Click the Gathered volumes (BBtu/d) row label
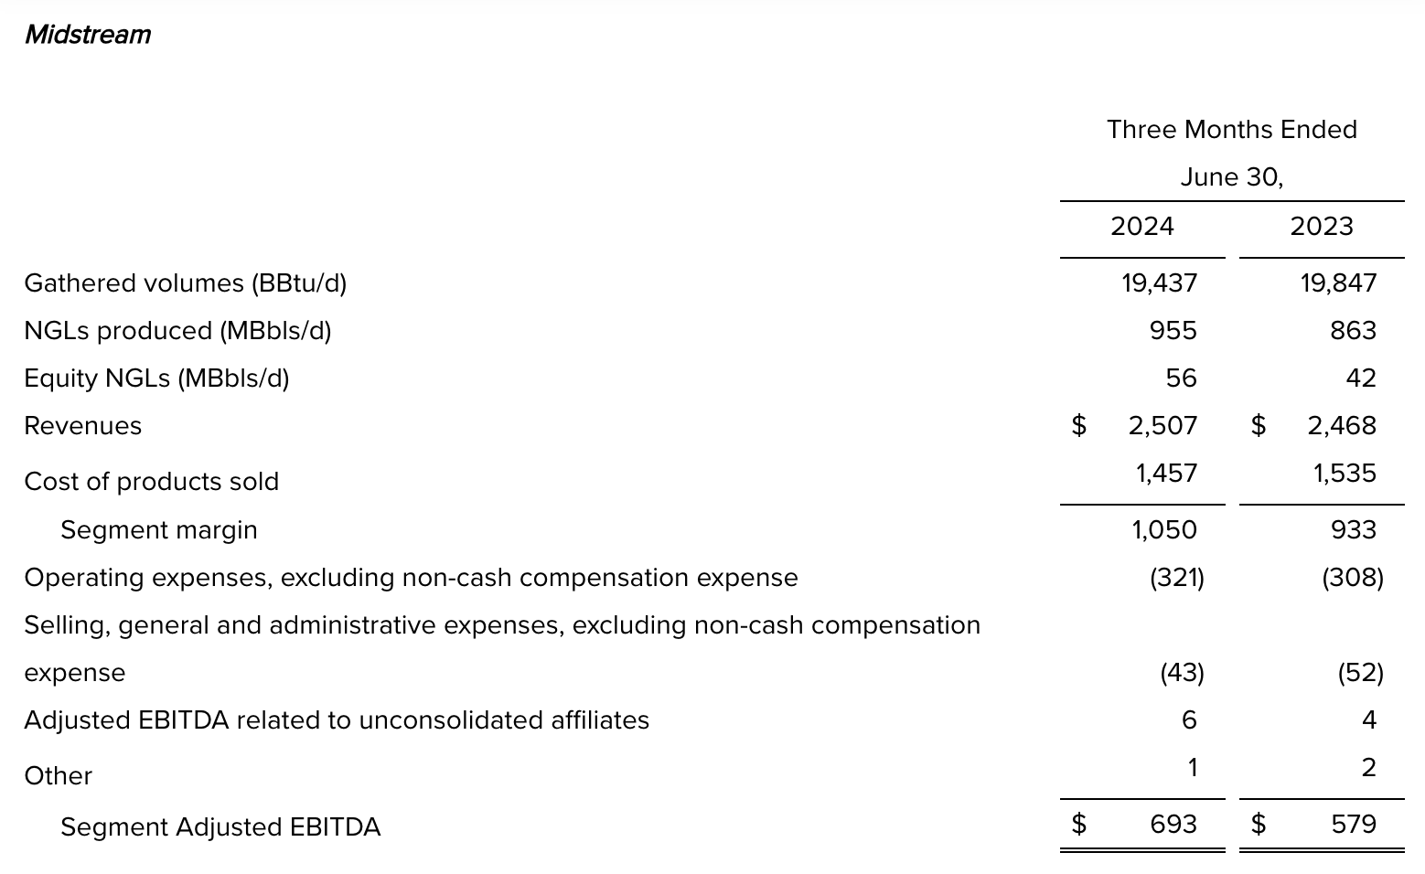Image resolution: width=1425 pixels, height=874 pixels. (186, 283)
